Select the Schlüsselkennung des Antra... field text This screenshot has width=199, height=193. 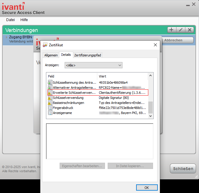pos(74,83)
